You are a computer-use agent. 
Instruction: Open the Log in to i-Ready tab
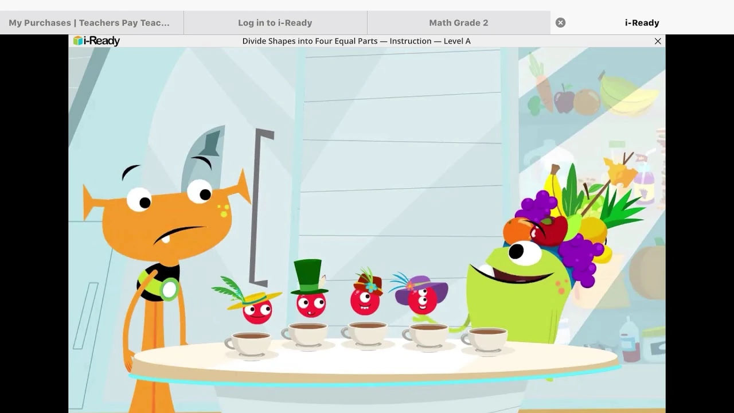pos(275,23)
